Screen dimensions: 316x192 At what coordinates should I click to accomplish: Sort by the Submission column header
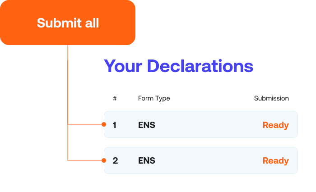point(271,98)
